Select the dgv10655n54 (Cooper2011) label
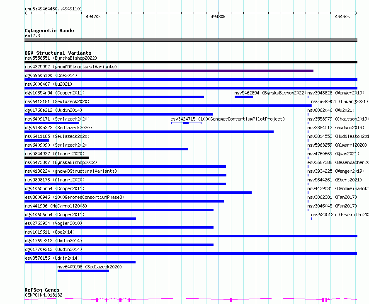 coord(55,188)
